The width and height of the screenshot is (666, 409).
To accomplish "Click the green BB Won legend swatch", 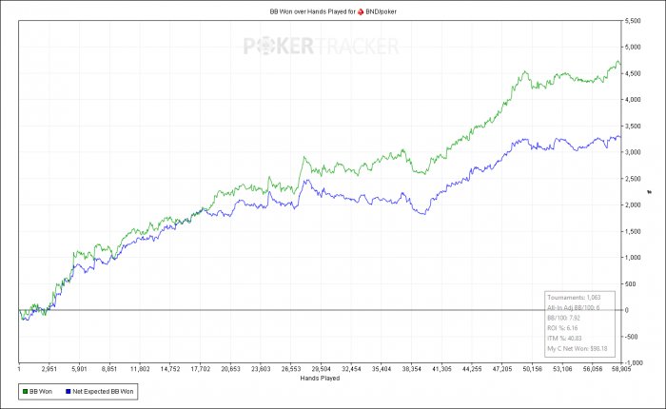I will click(x=25, y=392).
